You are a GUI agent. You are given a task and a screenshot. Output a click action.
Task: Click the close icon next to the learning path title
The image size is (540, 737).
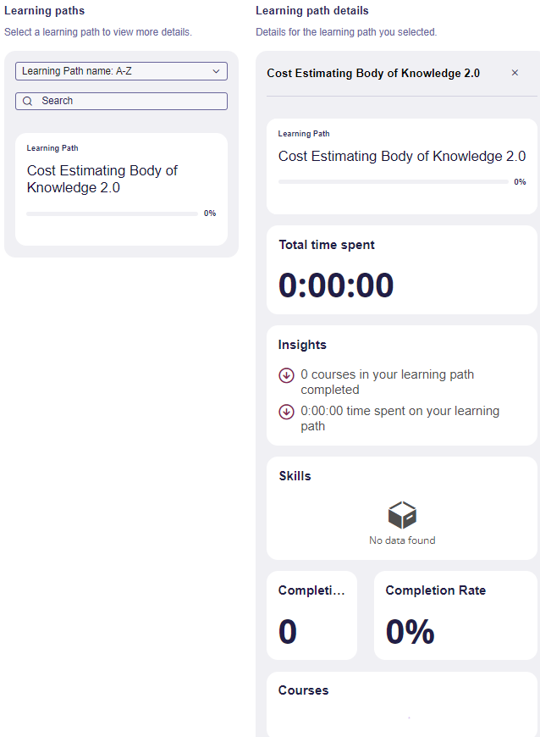515,73
